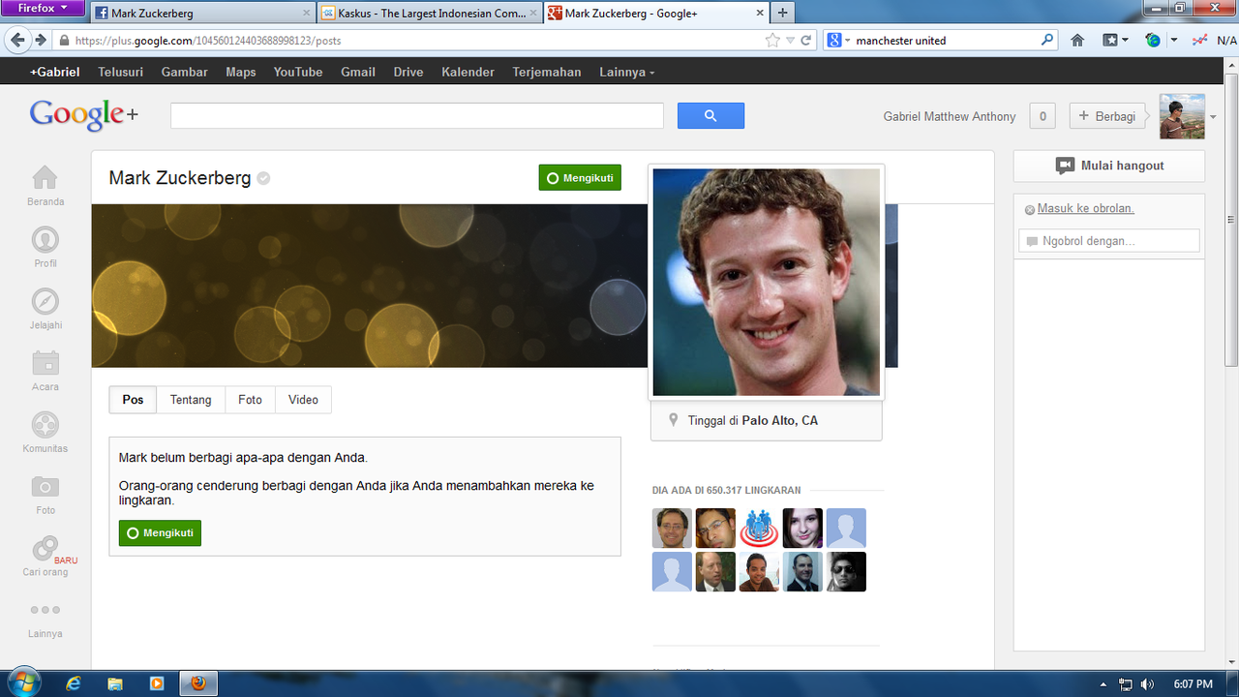
Task: Expand the Lainnya menu in the Google bar
Action: pyautogui.click(x=626, y=72)
